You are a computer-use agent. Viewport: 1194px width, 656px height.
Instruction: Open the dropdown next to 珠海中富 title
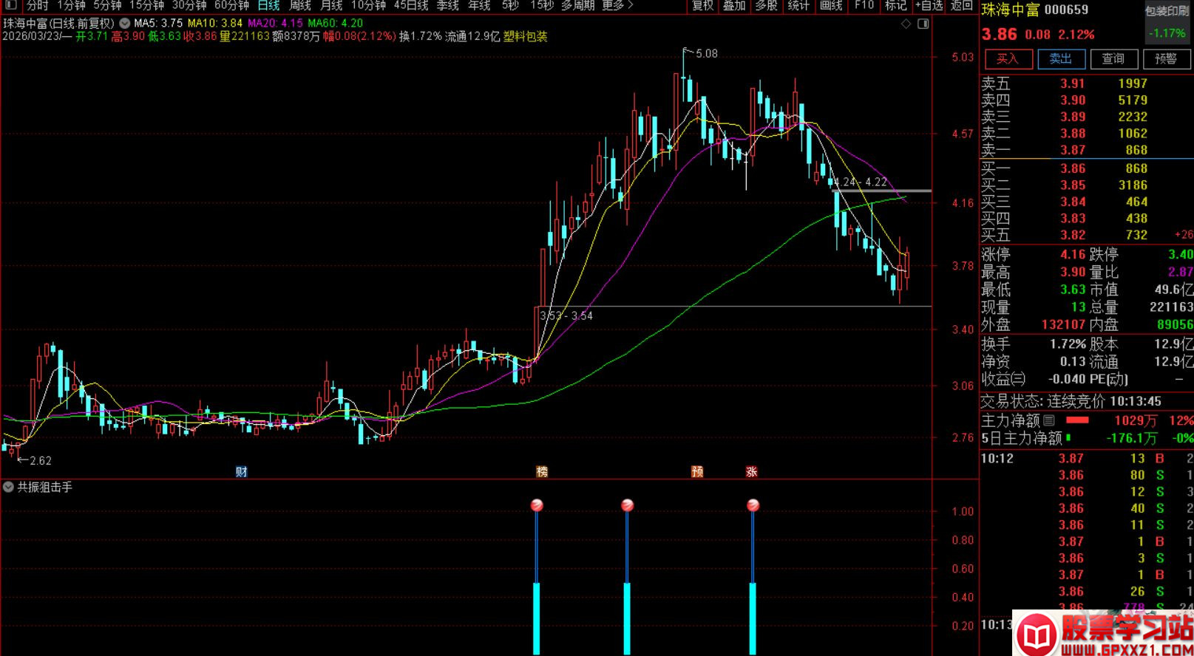123,24
